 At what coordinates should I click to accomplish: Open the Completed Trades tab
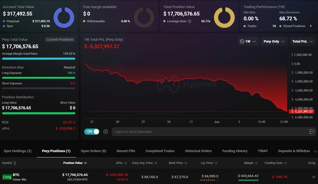coord(160,151)
